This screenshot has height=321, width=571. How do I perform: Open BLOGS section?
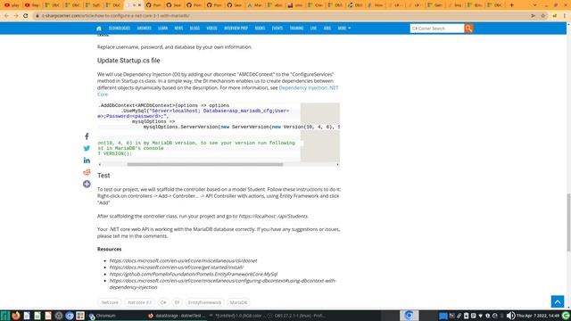(194, 29)
